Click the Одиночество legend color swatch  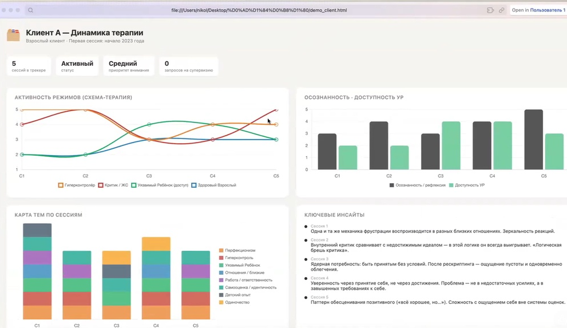221,302
